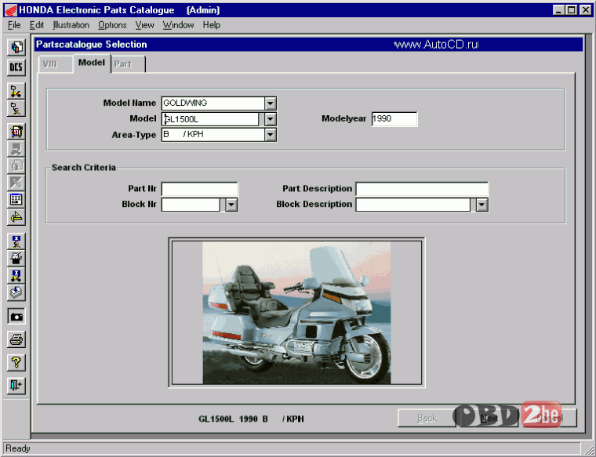Click the GOLDWING Model Name field
596x457 pixels.
click(x=213, y=103)
